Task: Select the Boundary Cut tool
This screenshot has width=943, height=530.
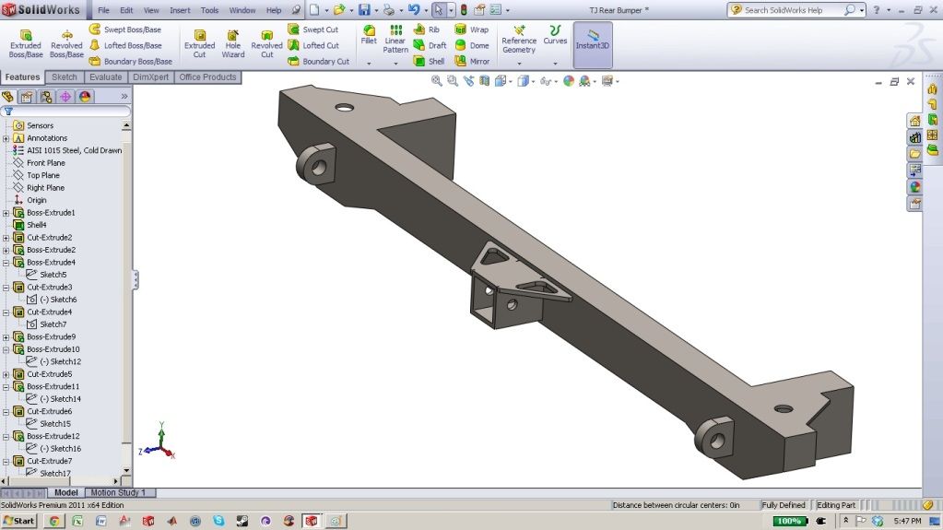Action: coord(319,61)
